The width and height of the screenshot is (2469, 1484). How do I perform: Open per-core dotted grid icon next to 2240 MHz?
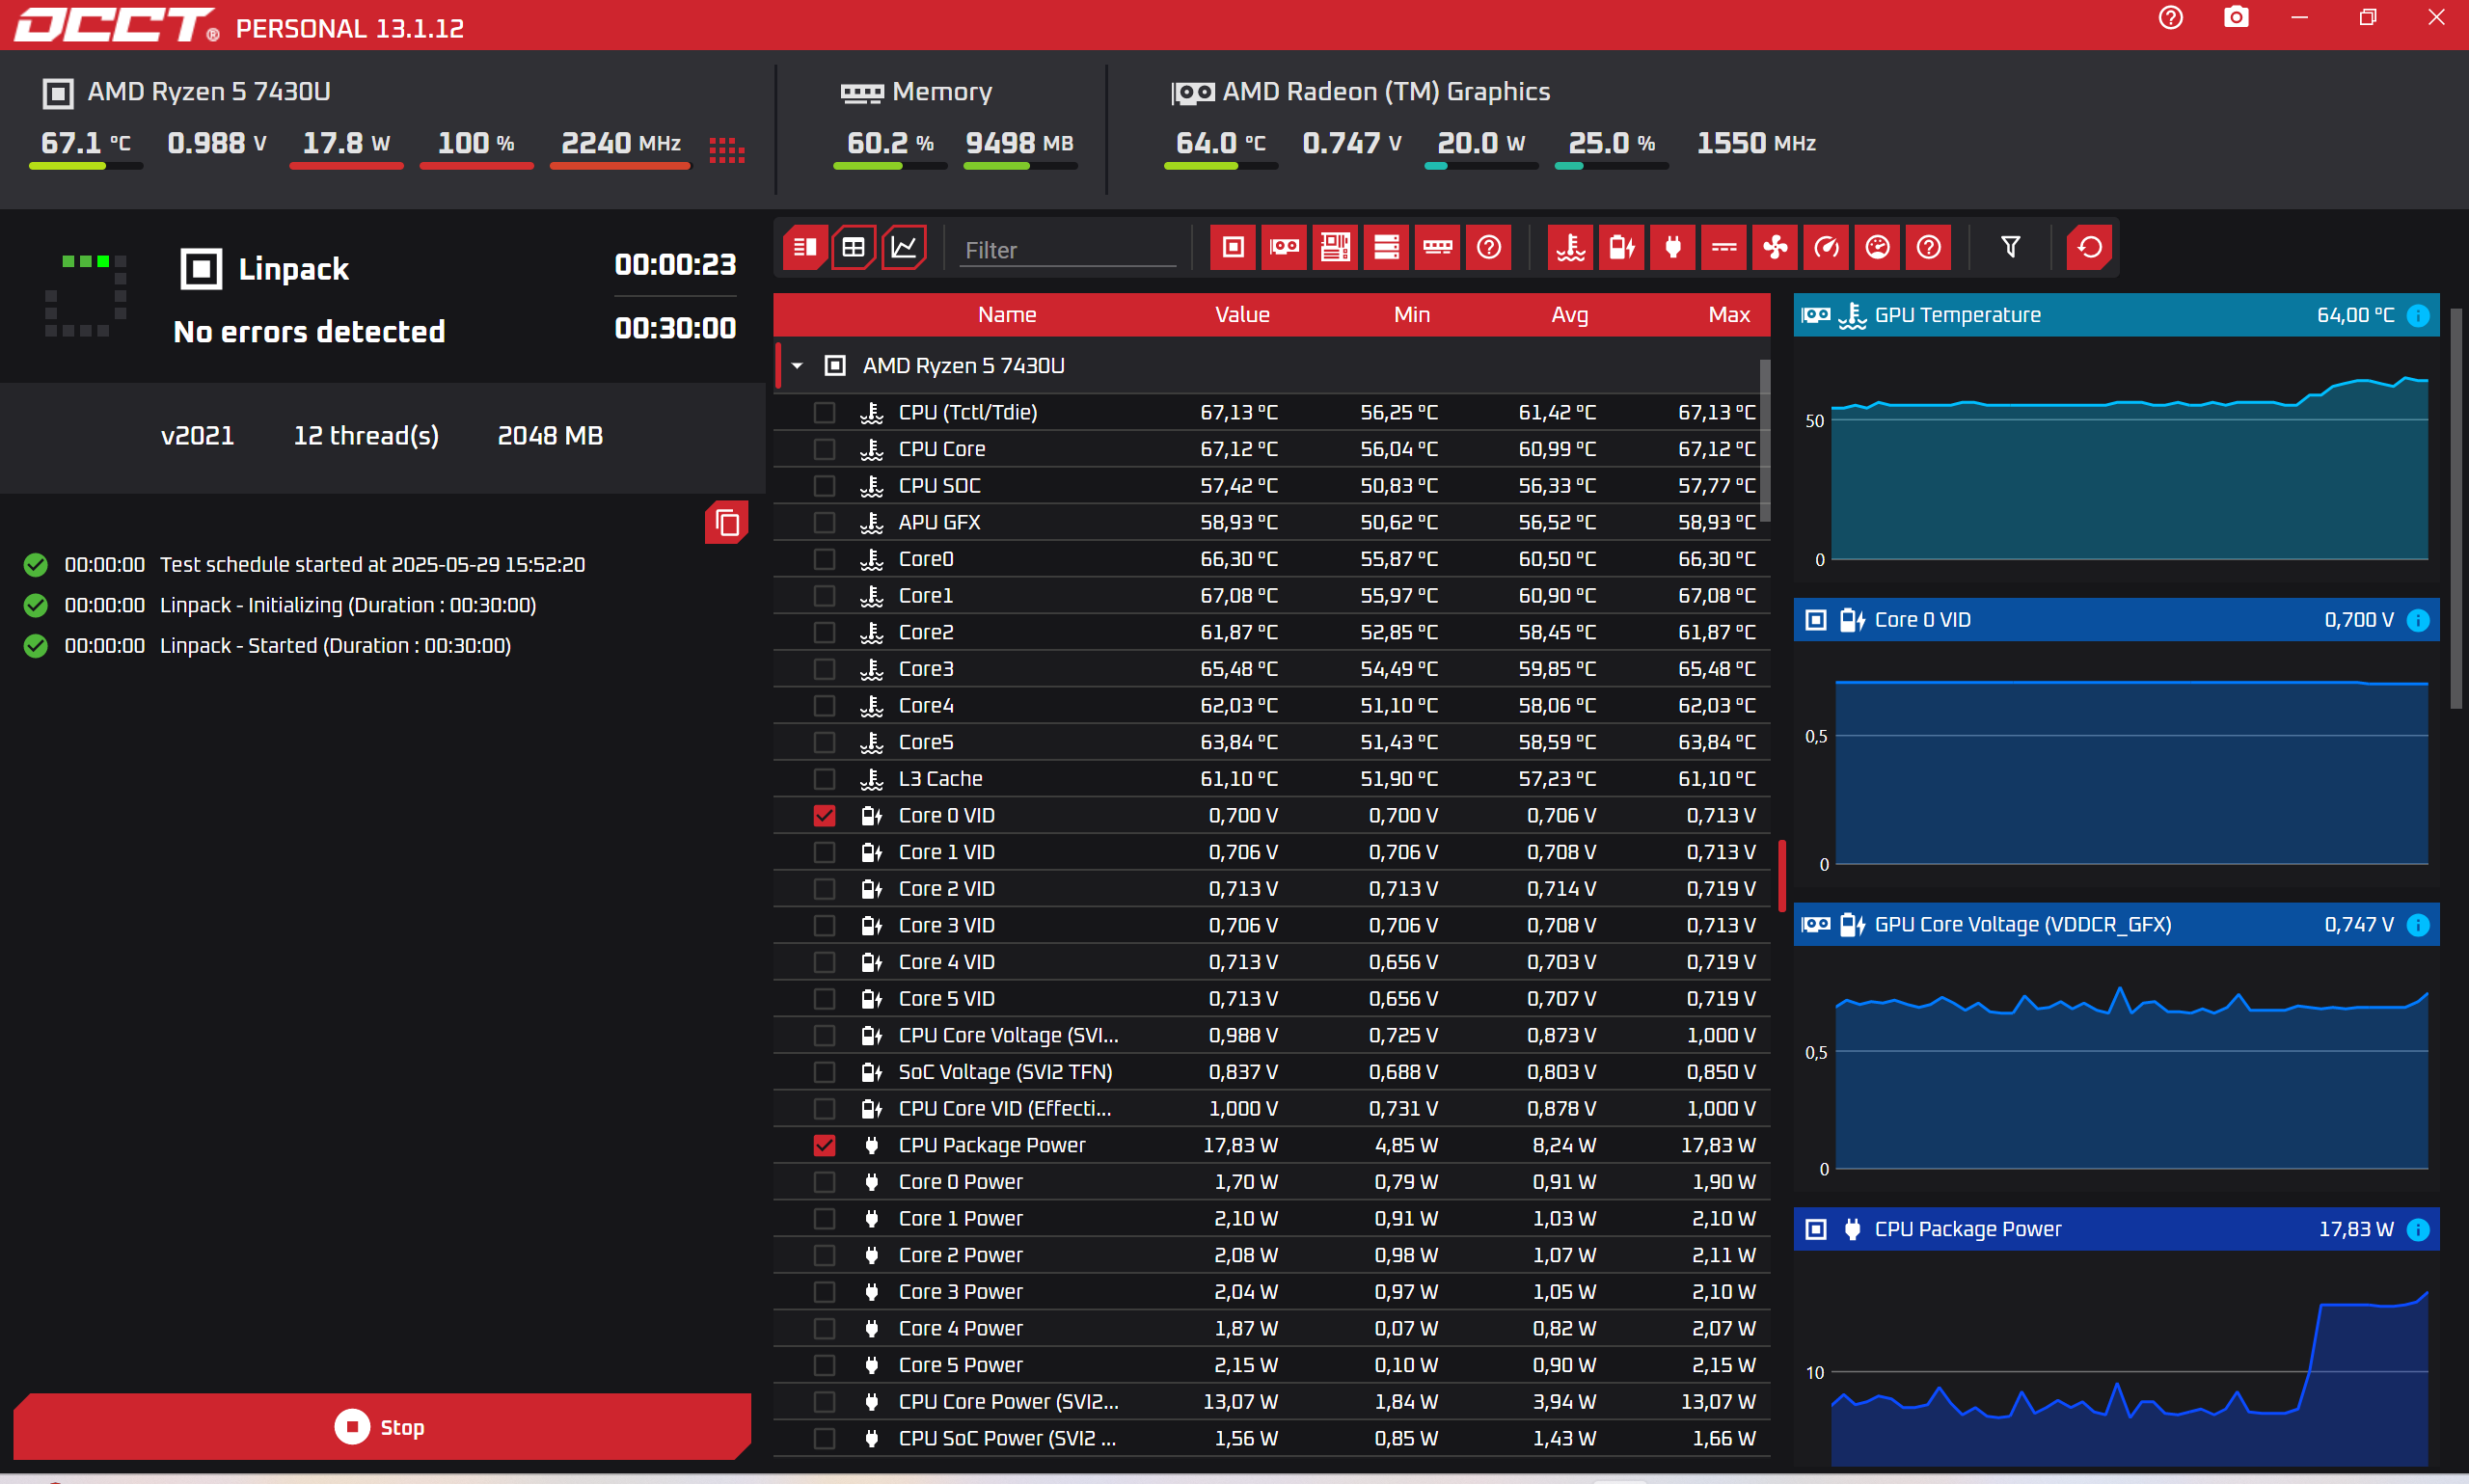[727, 150]
